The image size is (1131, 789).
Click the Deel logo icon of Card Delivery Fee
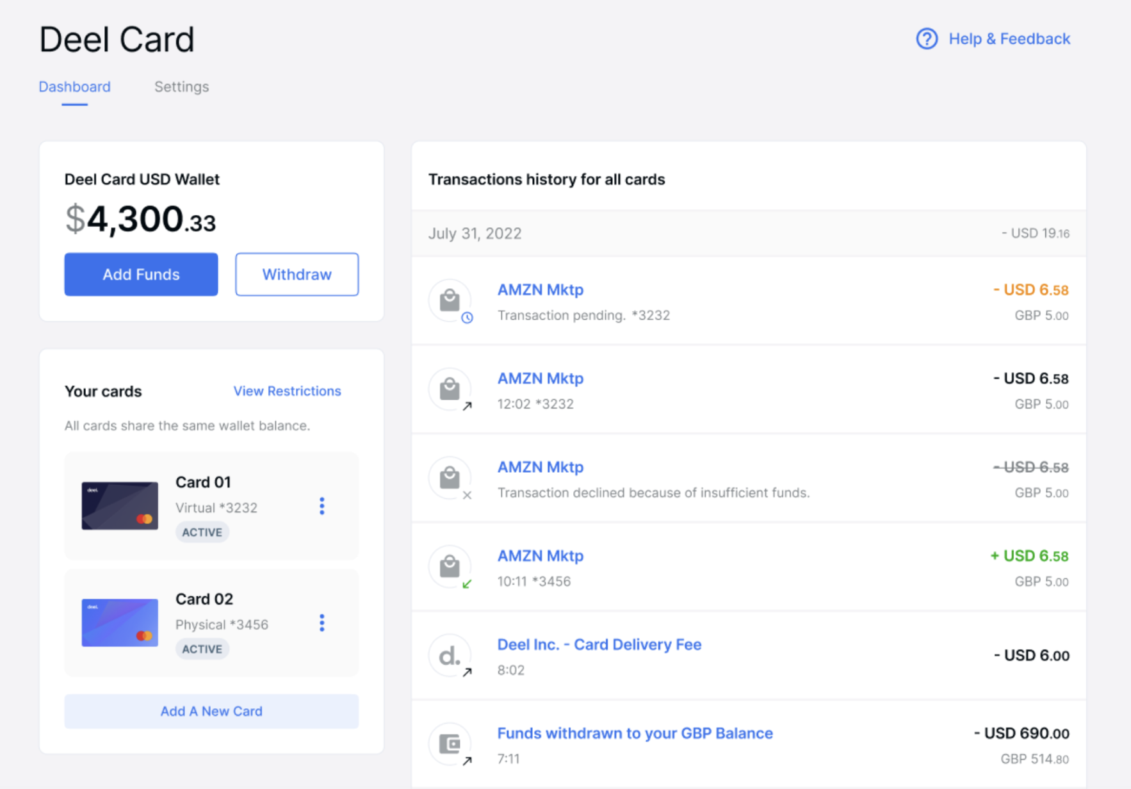[450, 655]
